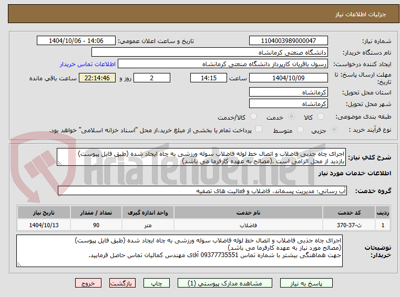The image size is (400, 297).
Task: Click the resize handle of توضیحات خریدار box
Action: click(19, 264)
